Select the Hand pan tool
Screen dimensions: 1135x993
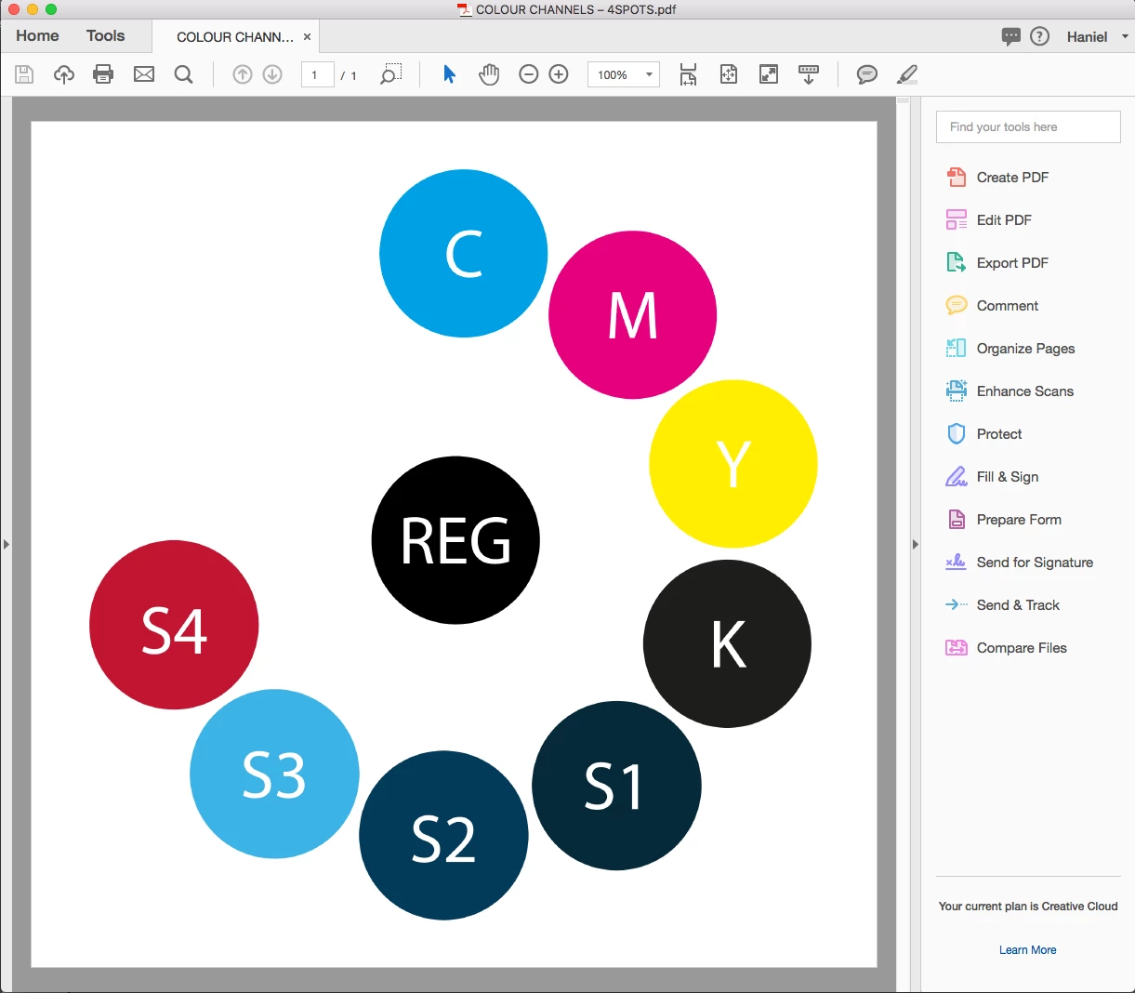489,74
